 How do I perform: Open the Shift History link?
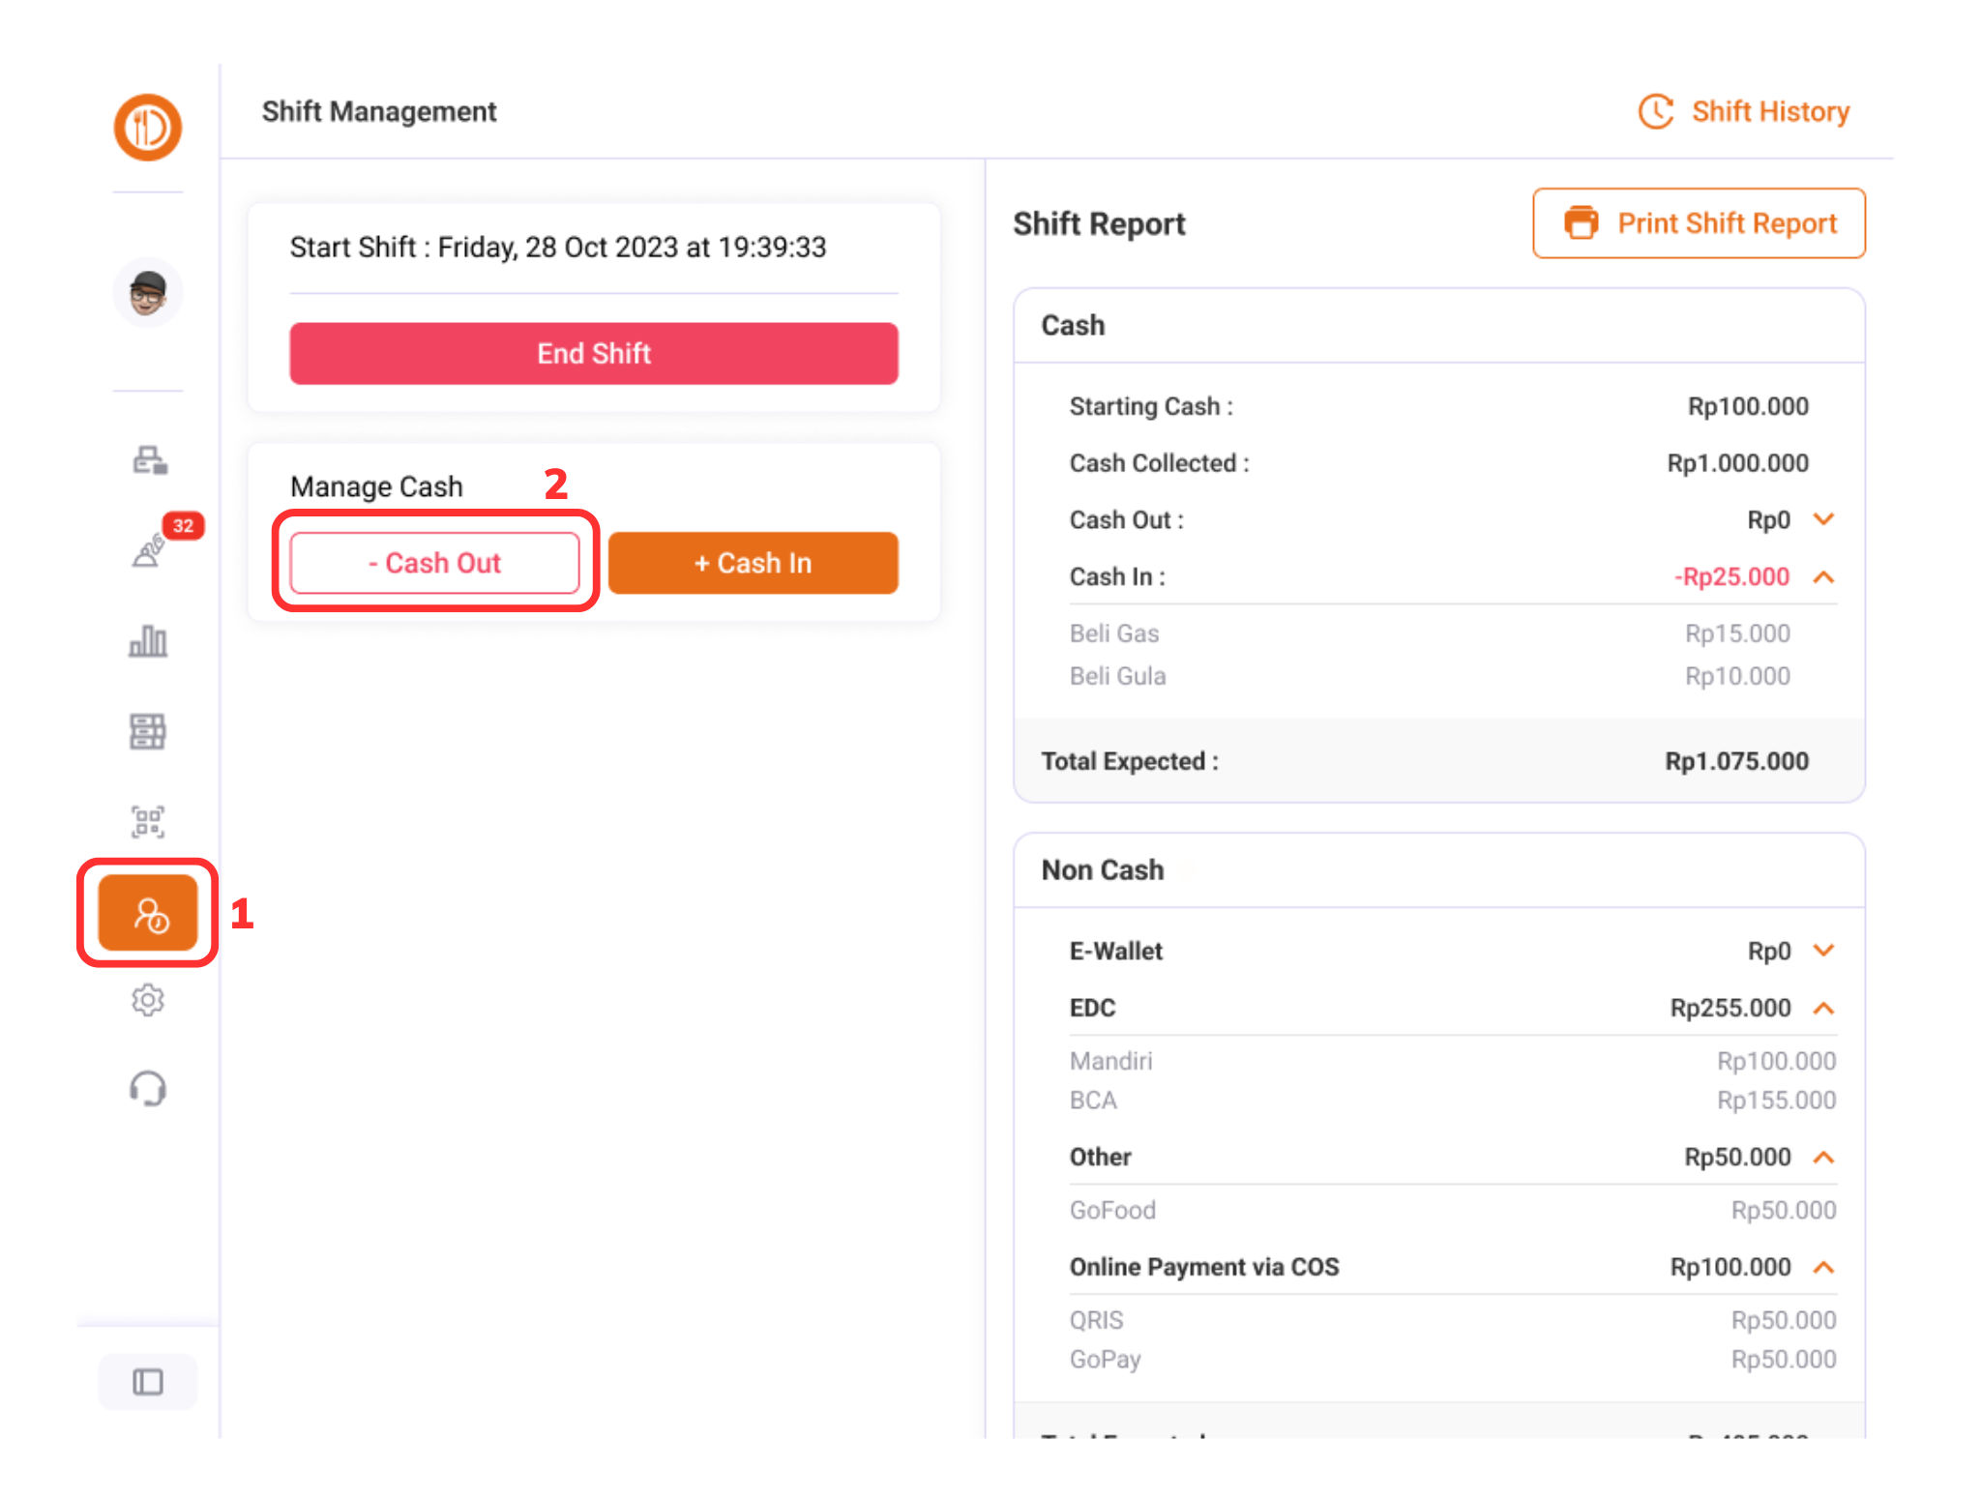click(x=1744, y=111)
